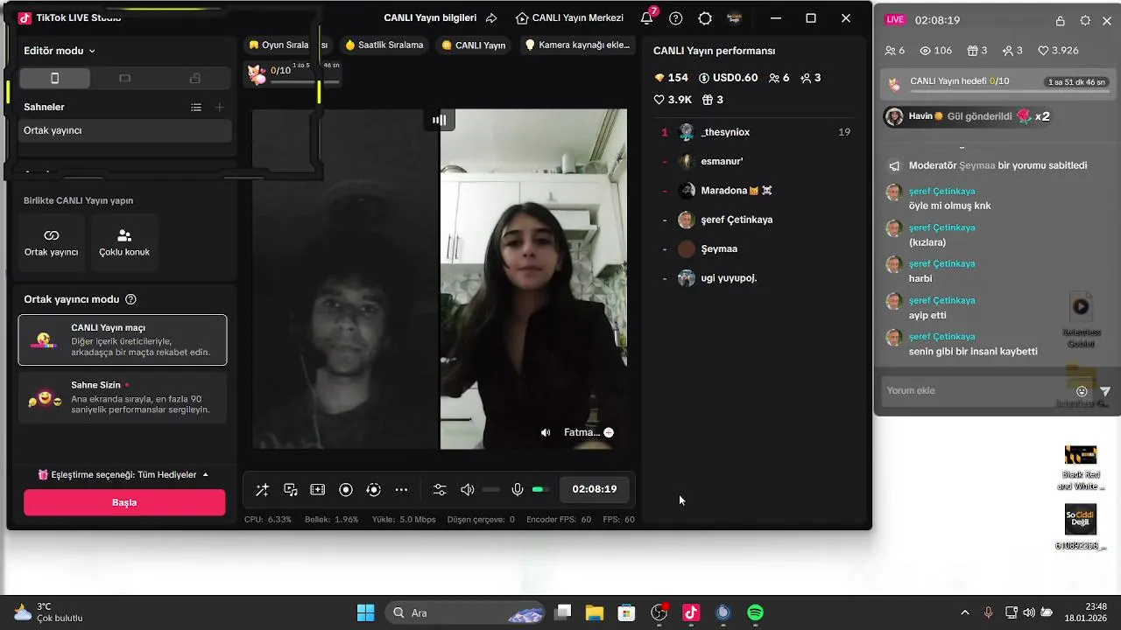Open chat window settings gear
The height and width of the screenshot is (630, 1121).
tap(1085, 20)
